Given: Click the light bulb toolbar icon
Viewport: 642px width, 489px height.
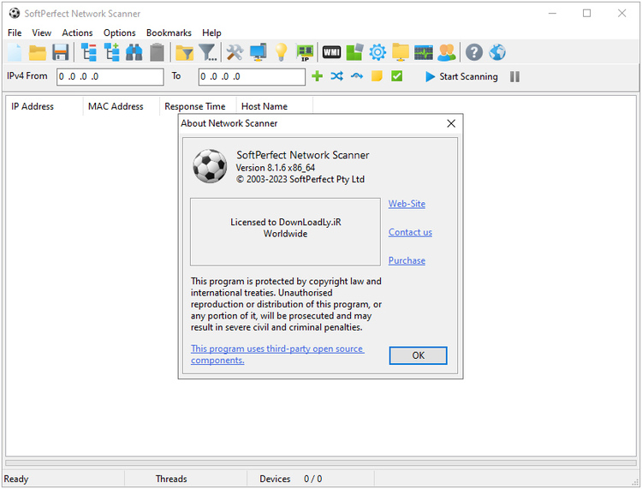Looking at the screenshot, I should pyautogui.click(x=281, y=53).
